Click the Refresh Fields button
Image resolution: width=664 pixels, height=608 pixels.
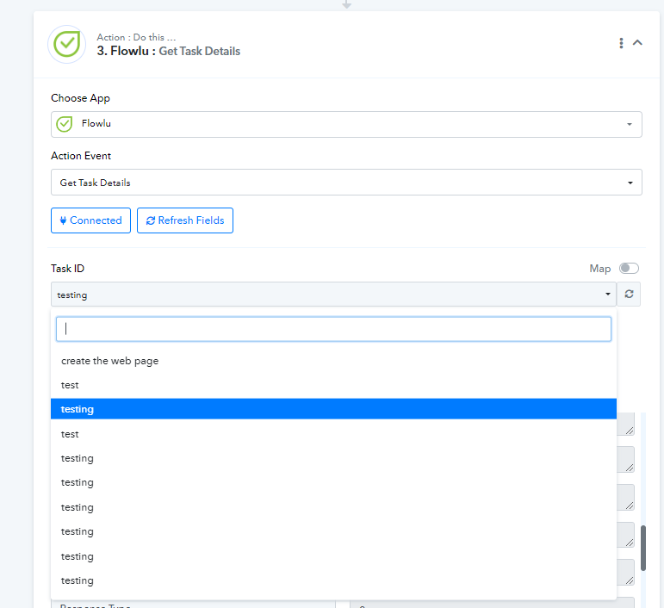185,220
